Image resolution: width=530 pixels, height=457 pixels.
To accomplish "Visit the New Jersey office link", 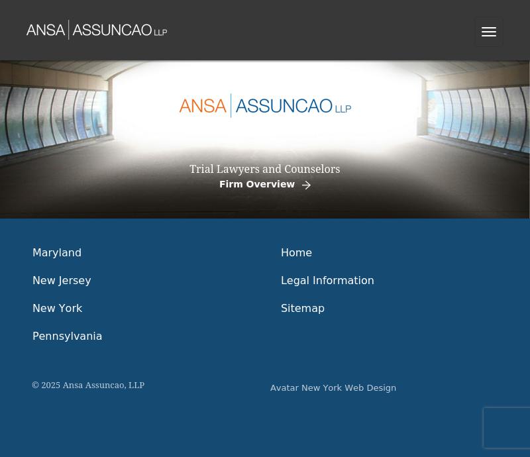I will coord(62,280).
